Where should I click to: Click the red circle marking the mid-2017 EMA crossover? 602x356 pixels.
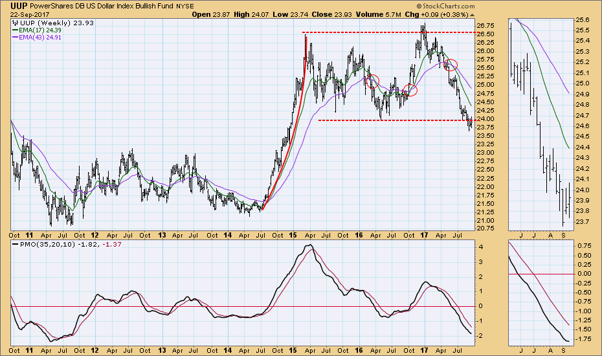pyautogui.click(x=451, y=65)
